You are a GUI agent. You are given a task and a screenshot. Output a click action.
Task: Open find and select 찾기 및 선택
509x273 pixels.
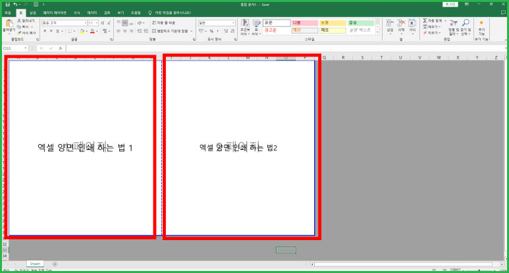[466, 27]
